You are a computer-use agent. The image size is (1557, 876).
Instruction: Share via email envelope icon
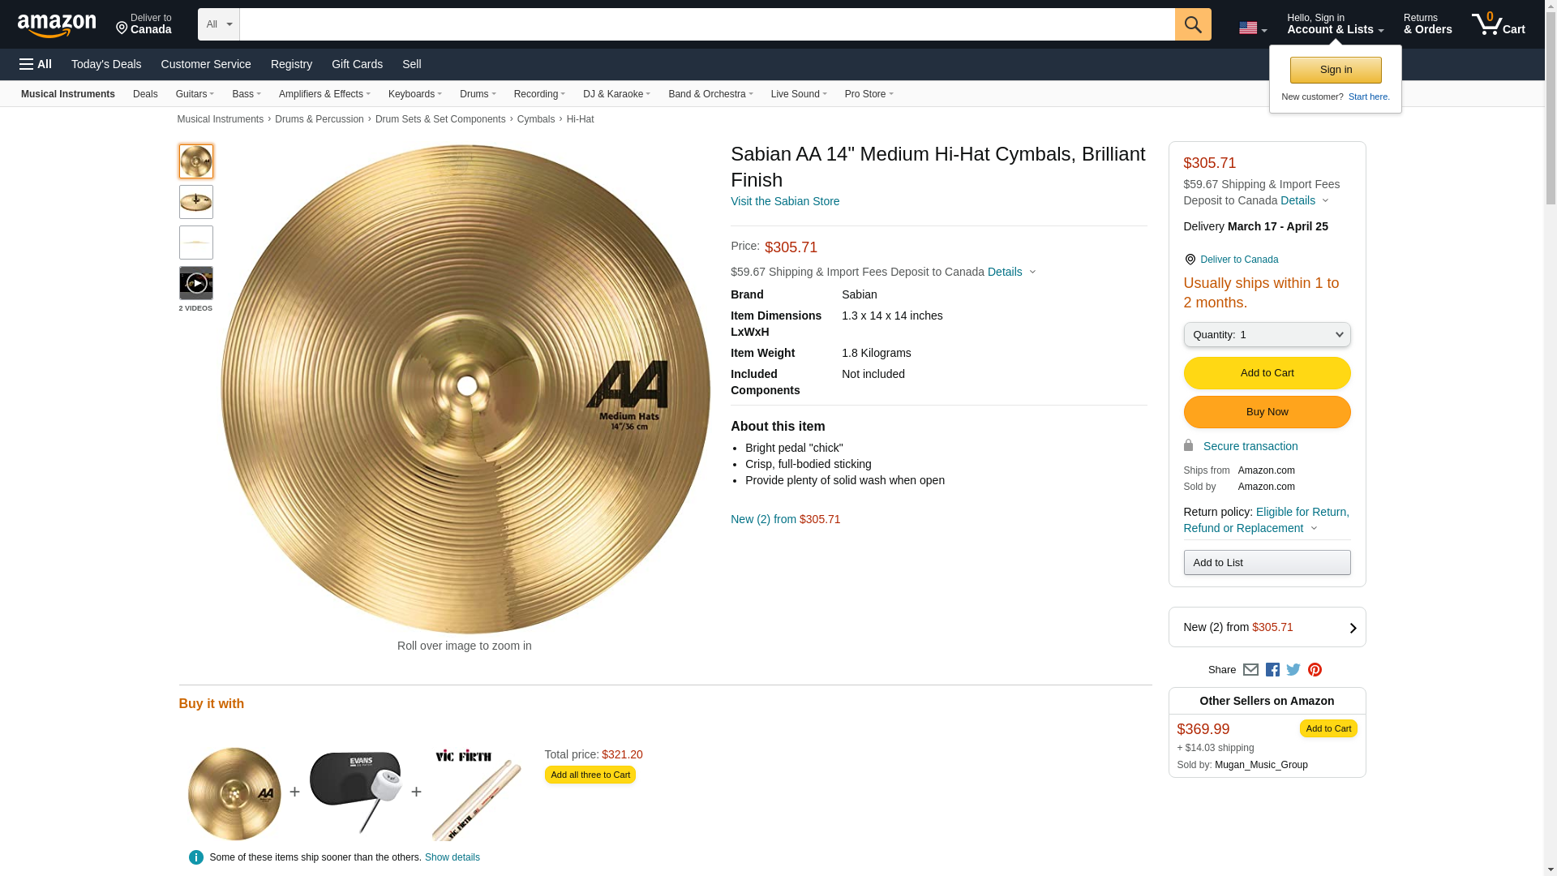1250,670
